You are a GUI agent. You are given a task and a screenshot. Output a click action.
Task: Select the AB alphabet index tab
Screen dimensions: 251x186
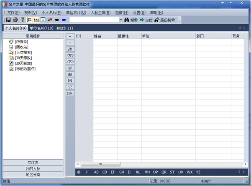tap(96, 172)
